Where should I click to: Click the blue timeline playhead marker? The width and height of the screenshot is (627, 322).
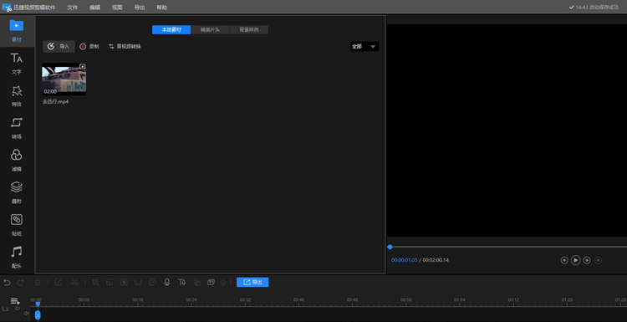tap(38, 304)
